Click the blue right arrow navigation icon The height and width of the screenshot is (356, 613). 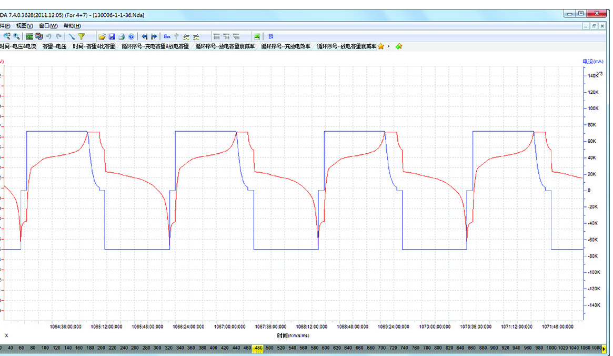(x=154, y=36)
